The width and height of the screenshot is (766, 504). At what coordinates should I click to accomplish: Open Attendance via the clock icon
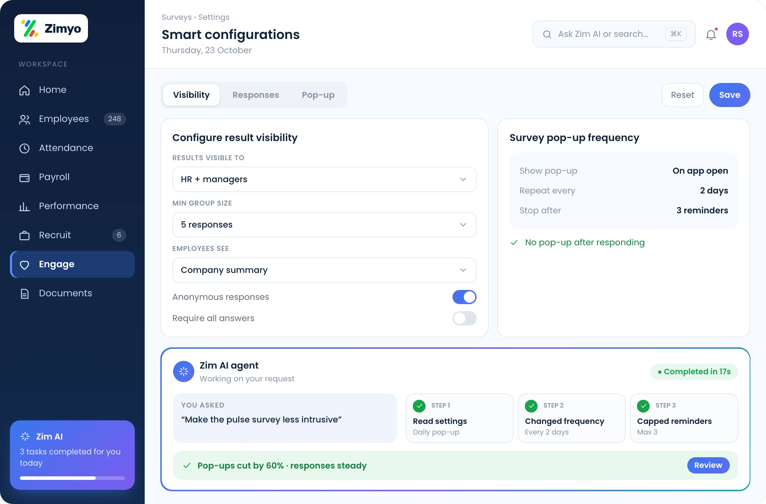click(x=24, y=148)
